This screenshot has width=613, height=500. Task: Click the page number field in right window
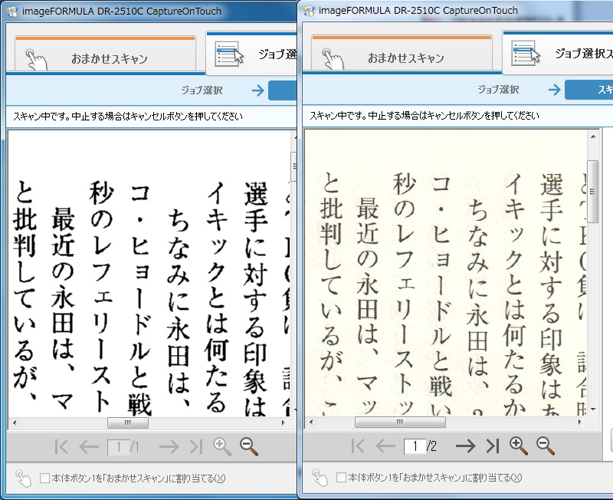pyautogui.click(x=414, y=446)
